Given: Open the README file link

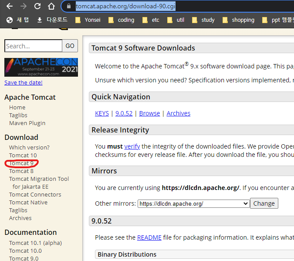Looking at the screenshot, I should (149, 237).
